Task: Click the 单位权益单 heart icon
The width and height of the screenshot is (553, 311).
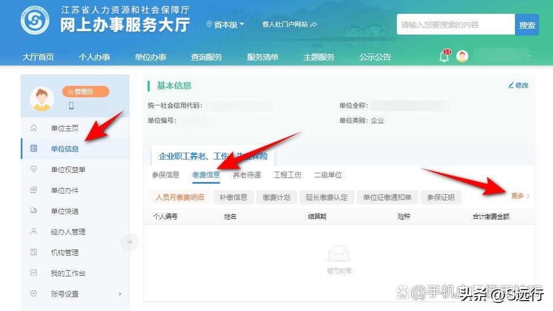Action: point(33,169)
